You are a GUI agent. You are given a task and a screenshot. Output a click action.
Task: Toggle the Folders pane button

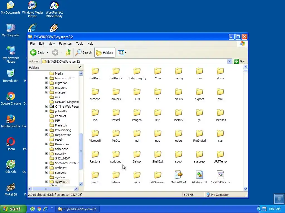[105, 52]
